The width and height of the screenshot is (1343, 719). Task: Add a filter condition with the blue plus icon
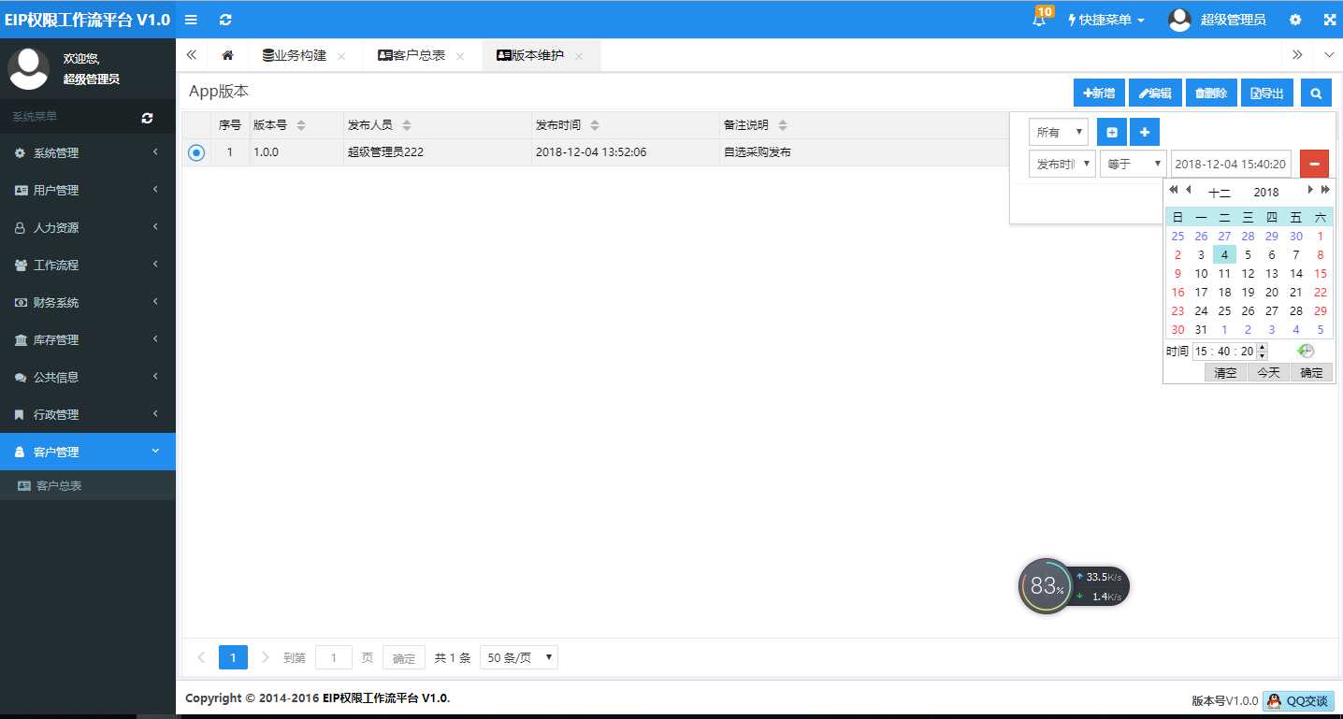[1144, 132]
